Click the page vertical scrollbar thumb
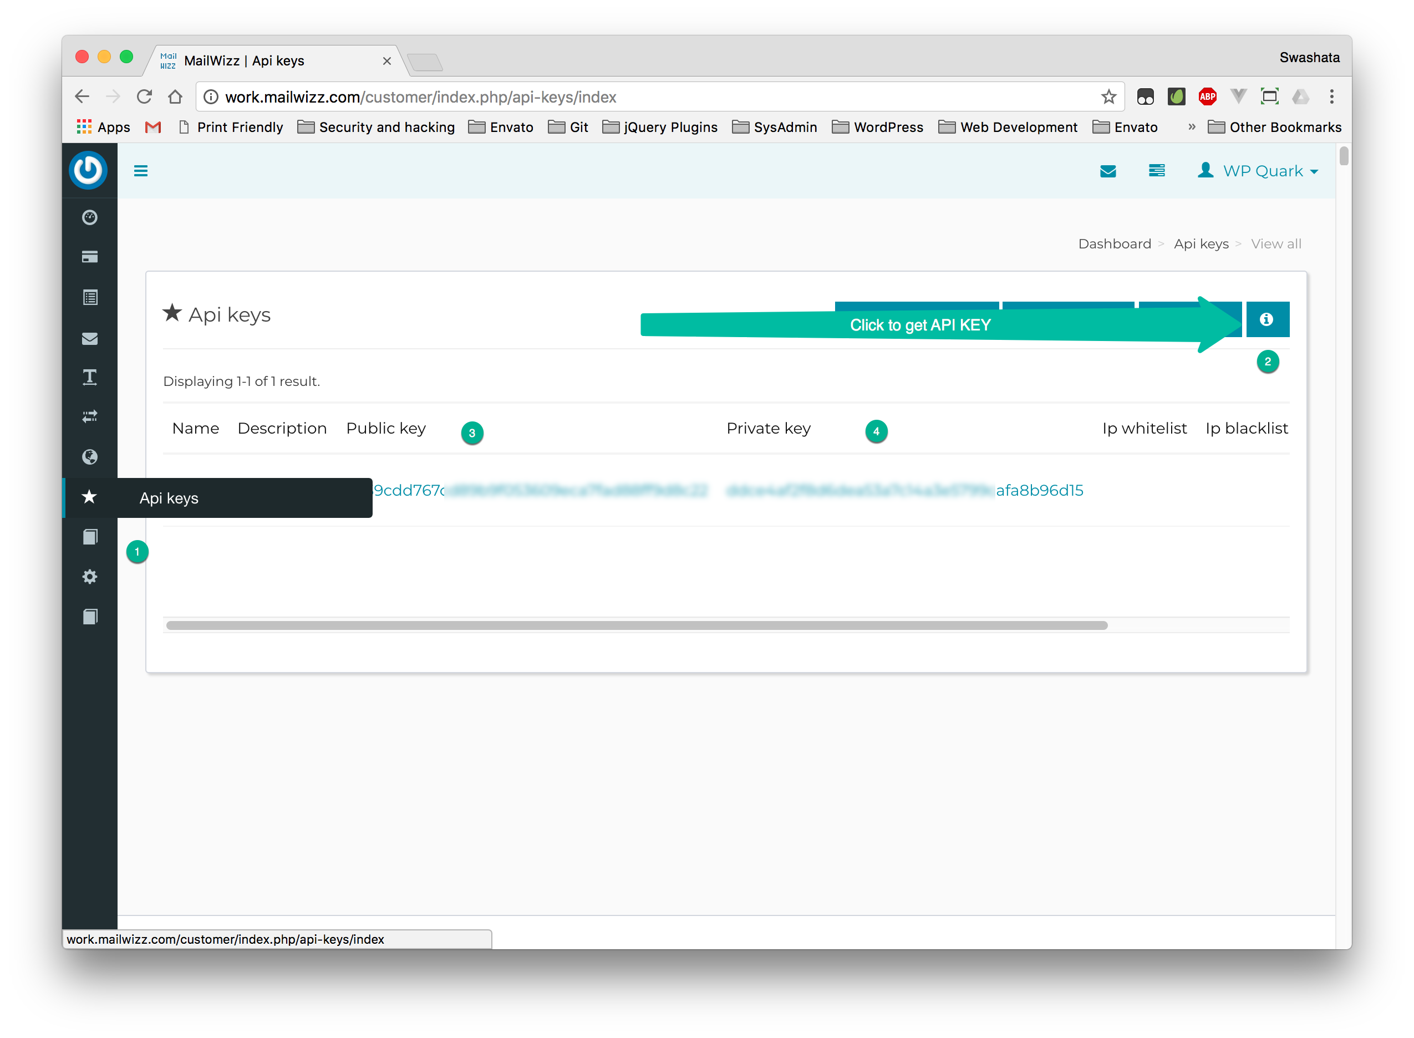This screenshot has height=1038, width=1414. [x=1344, y=156]
